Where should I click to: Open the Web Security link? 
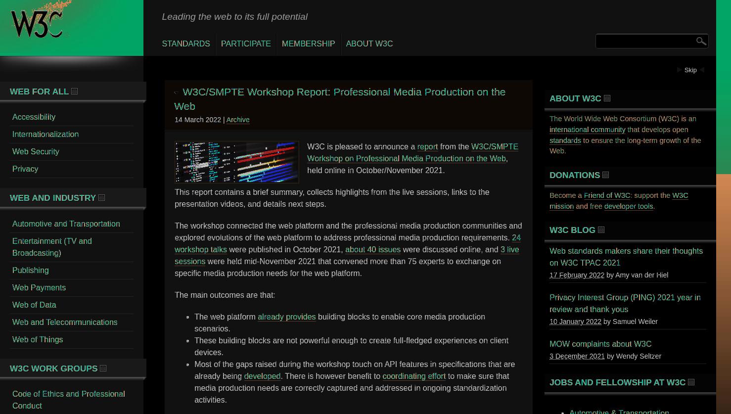point(36,152)
